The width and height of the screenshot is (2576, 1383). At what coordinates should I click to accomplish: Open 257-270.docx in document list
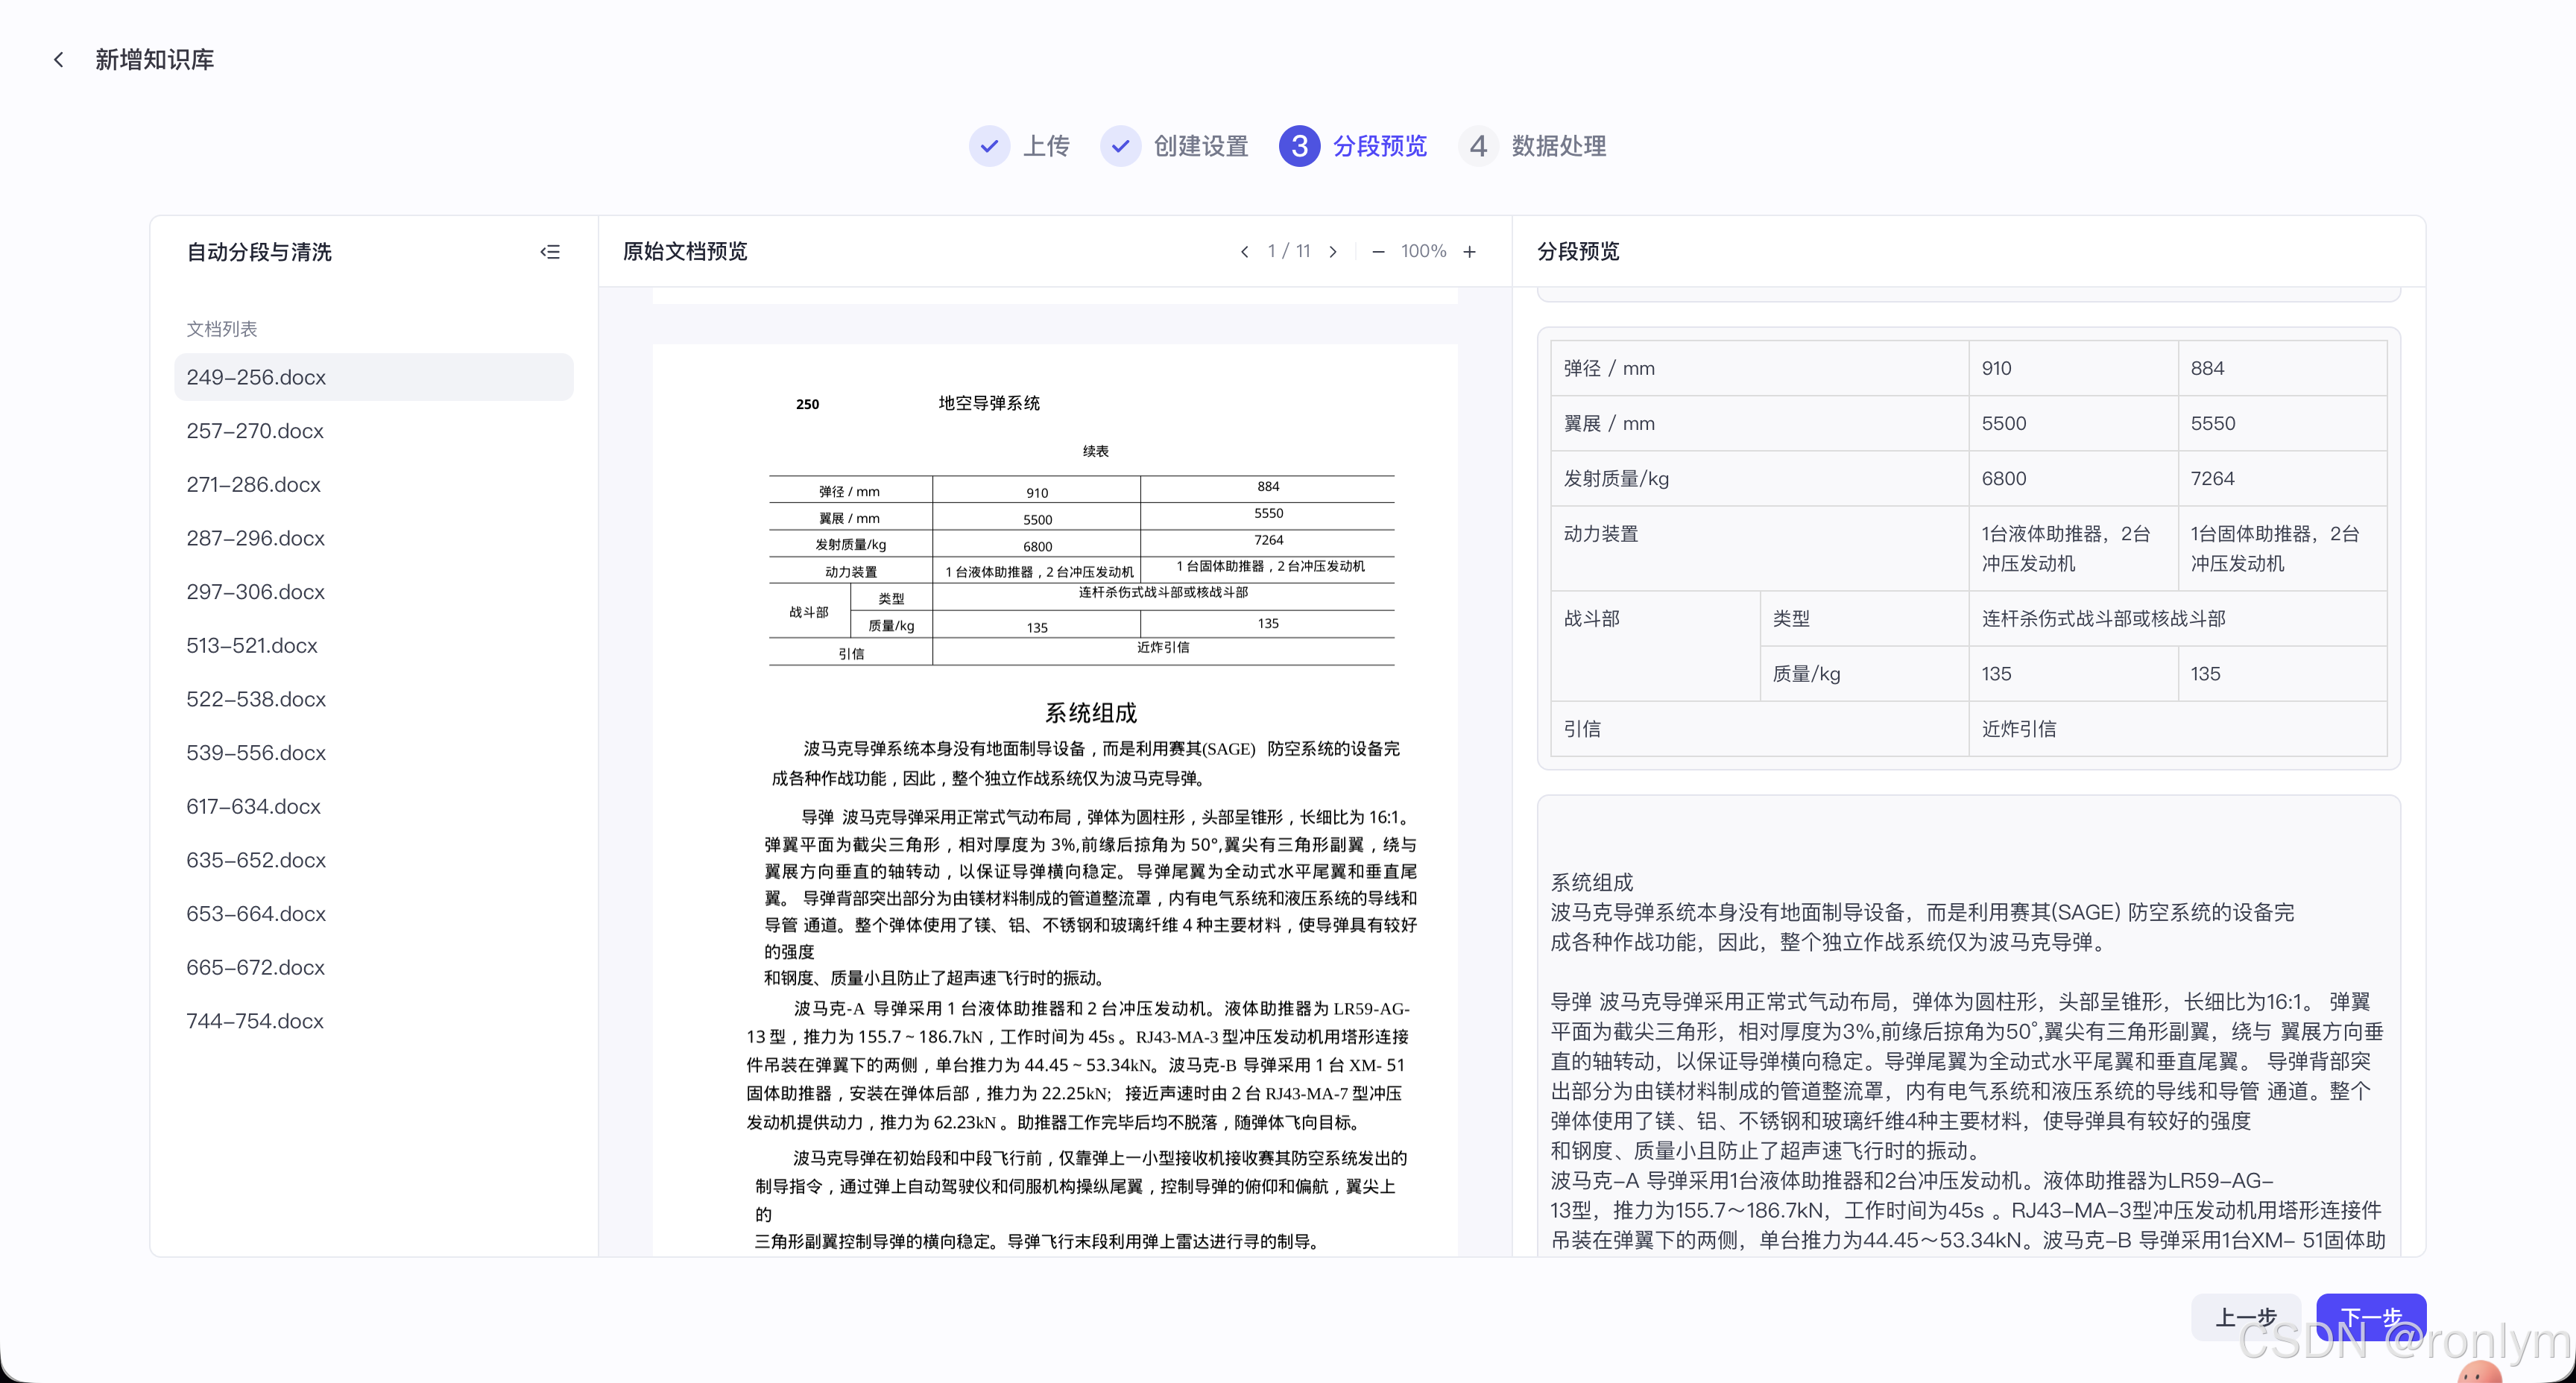point(374,431)
